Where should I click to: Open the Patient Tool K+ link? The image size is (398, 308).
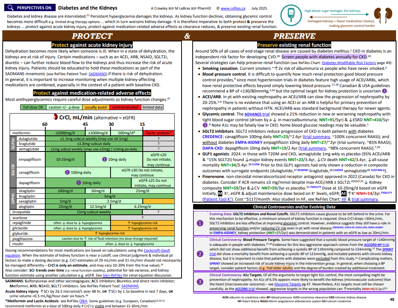click(x=217, y=199)
